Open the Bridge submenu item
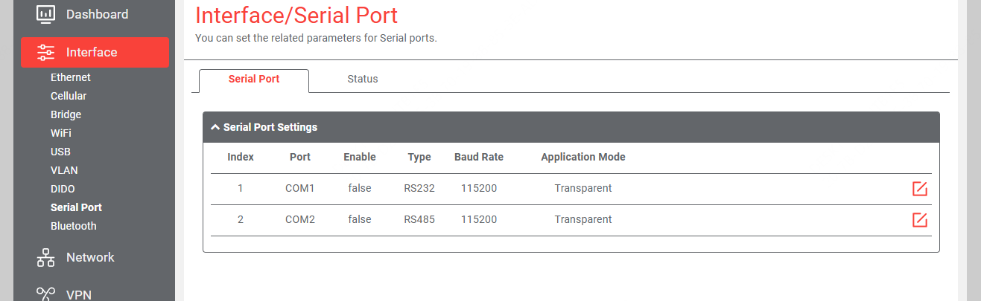Image resolution: width=981 pixels, height=301 pixels. [66, 114]
